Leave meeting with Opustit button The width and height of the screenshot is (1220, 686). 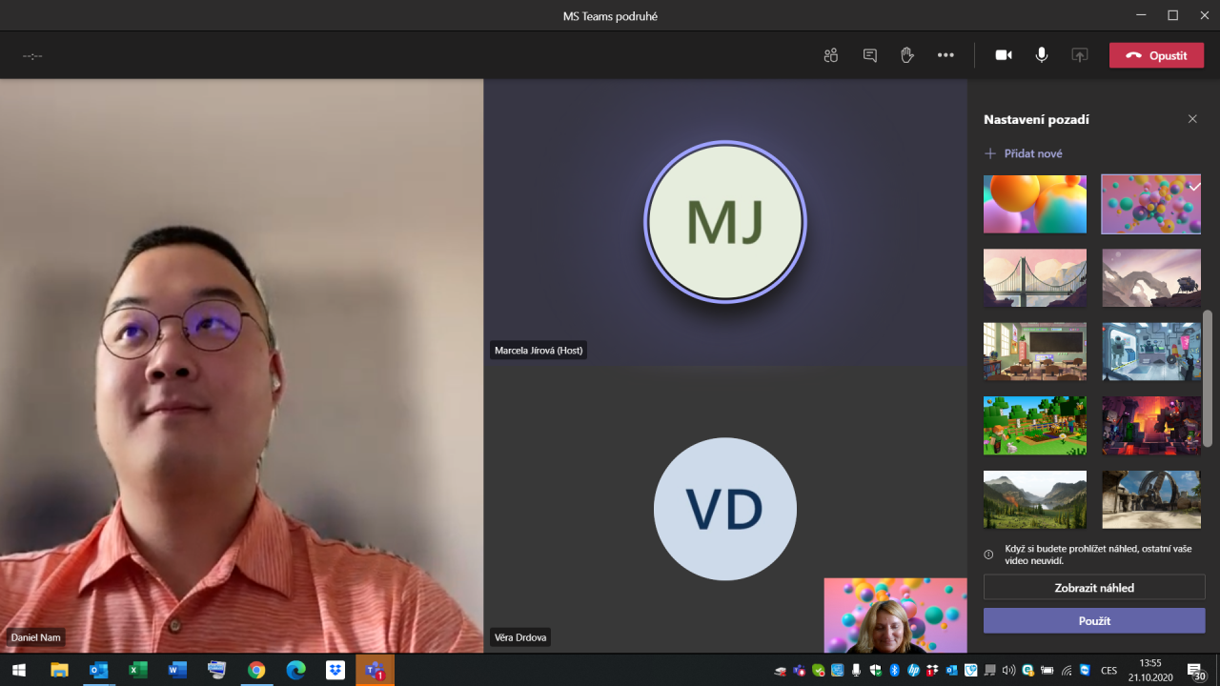pos(1156,55)
